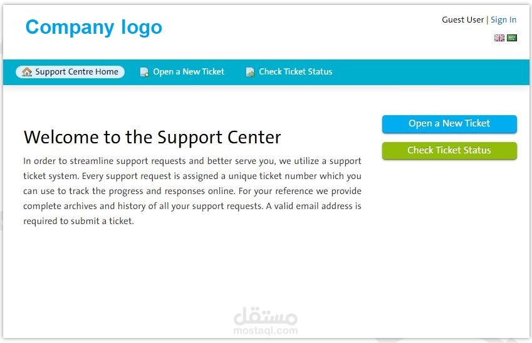This screenshot has height=343, width=532.
Task: Select the Support Centre Home tab label
Action: click(x=76, y=72)
